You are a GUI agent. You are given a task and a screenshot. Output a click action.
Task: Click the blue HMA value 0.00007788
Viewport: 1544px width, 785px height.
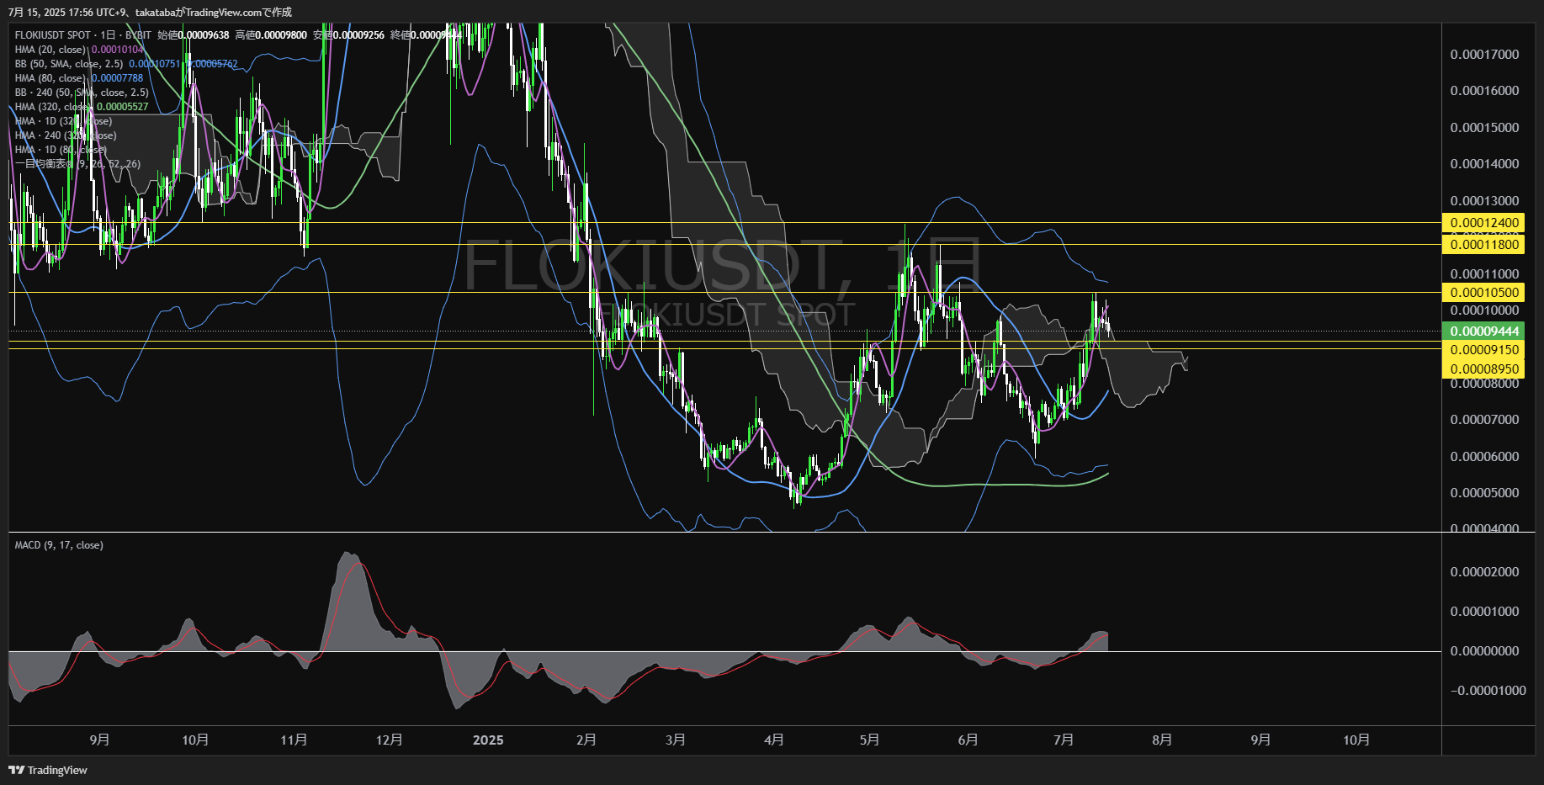click(117, 78)
